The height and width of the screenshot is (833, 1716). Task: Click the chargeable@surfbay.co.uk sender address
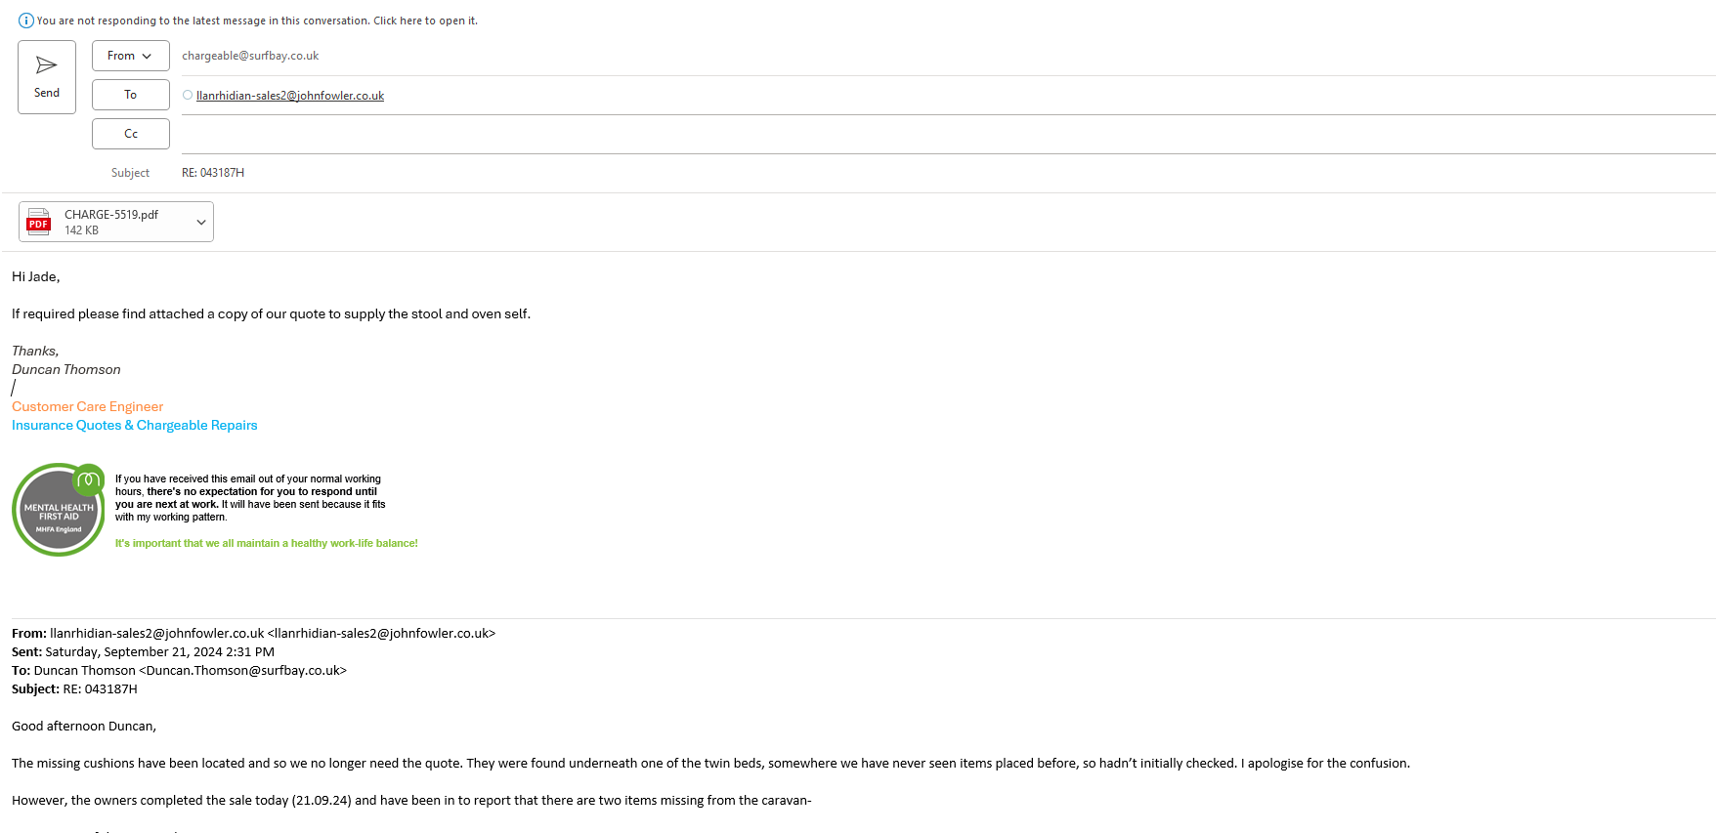(250, 56)
